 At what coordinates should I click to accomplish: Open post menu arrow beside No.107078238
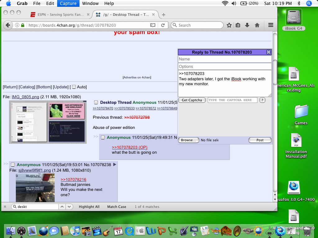[115, 165]
